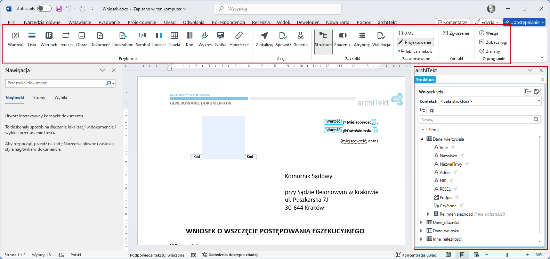Click the Lista tool icon

(32, 35)
